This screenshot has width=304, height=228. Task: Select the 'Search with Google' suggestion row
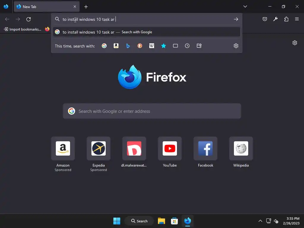point(147,32)
